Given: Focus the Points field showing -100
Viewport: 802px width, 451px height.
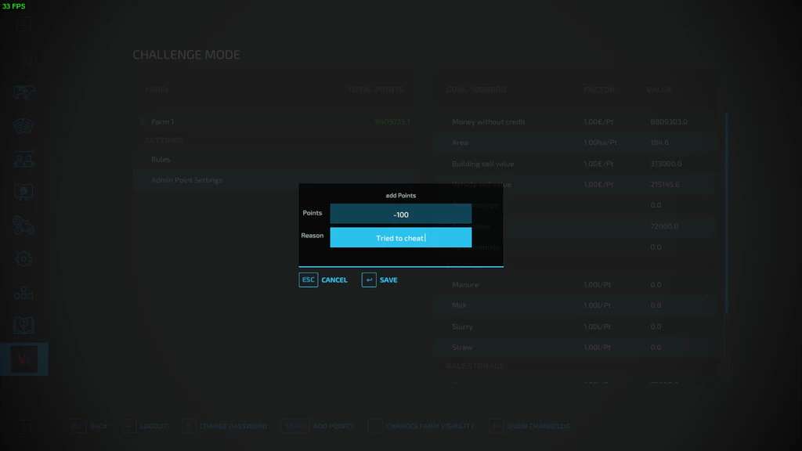Looking at the screenshot, I should (x=400, y=214).
